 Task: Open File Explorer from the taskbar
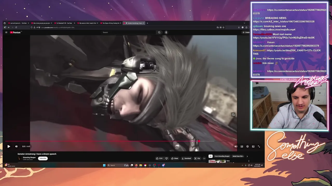click(x=141, y=165)
